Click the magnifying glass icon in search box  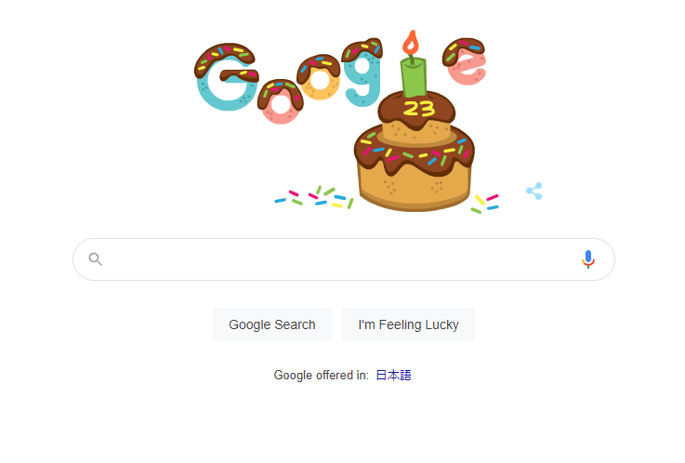[95, 259]
